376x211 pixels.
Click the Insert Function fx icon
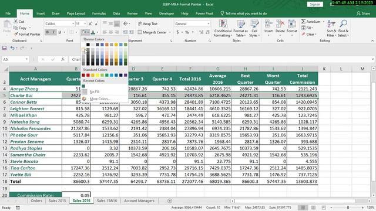(63, 59)
